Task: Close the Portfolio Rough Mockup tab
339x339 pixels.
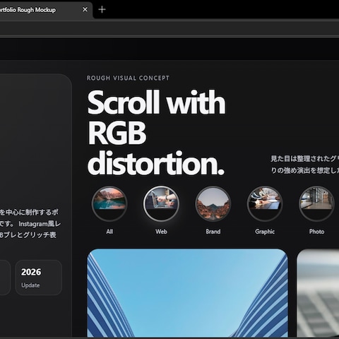Action: point(85,9)
